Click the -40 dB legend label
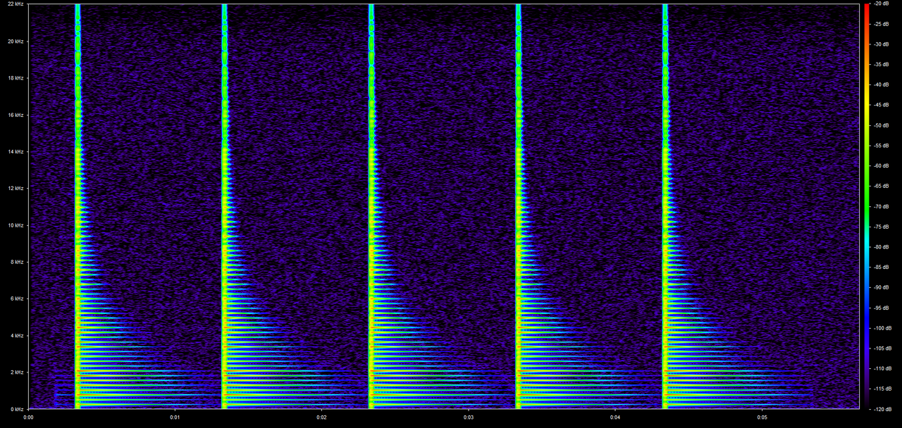The width and height of the screenshot is (902, 428). [882, 85]
